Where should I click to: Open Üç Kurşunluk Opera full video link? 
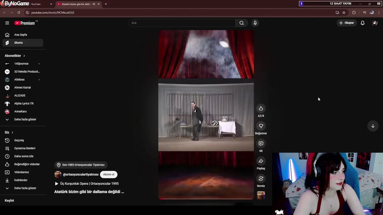click(x=87, y=184)
